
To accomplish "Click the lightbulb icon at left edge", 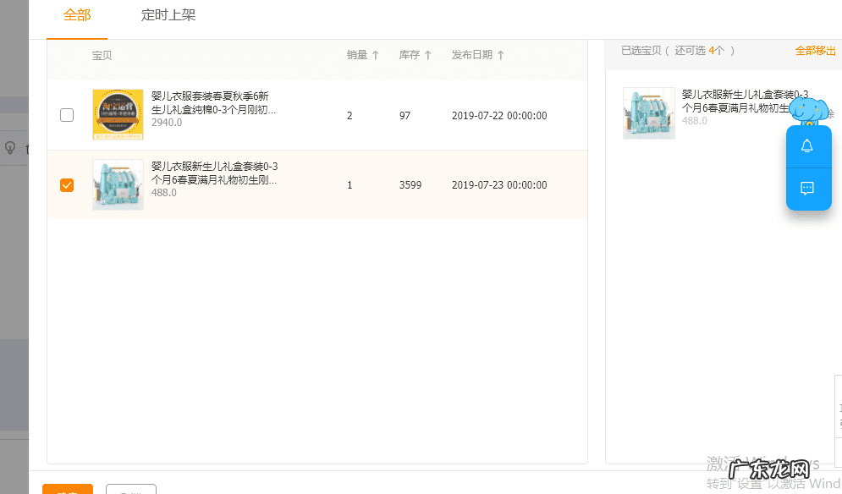I will click(x=10, y=148).
